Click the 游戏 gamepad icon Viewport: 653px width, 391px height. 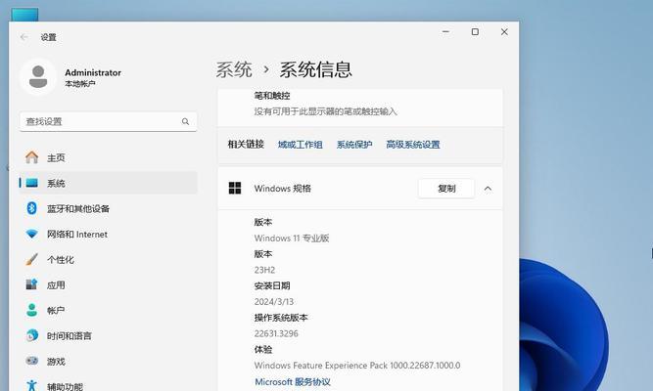pyautogui.click(x=31, y=361)
